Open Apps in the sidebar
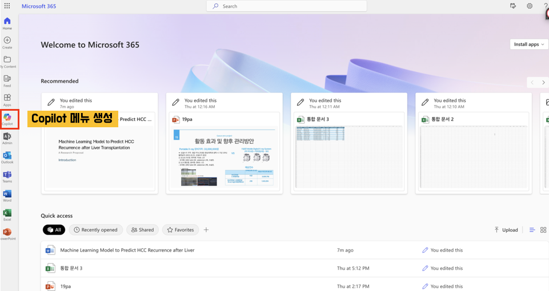Viewport: 549px width, 291px height. [7, 100]
